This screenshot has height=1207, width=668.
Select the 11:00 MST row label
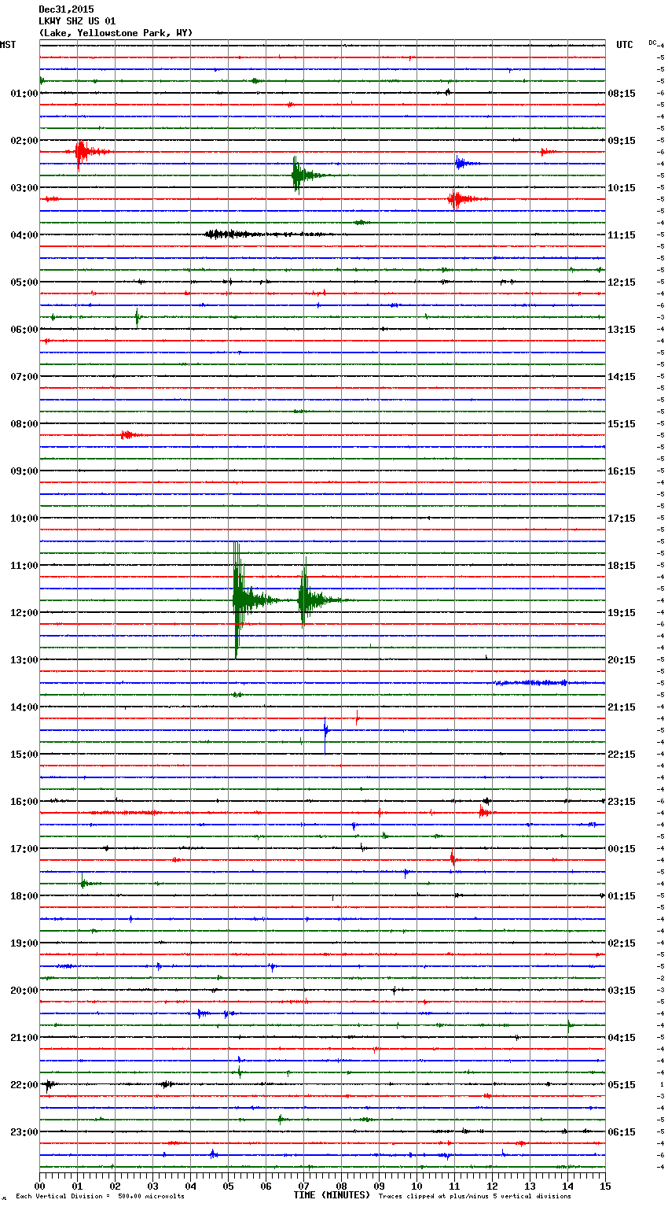click(x=24, y=566)
